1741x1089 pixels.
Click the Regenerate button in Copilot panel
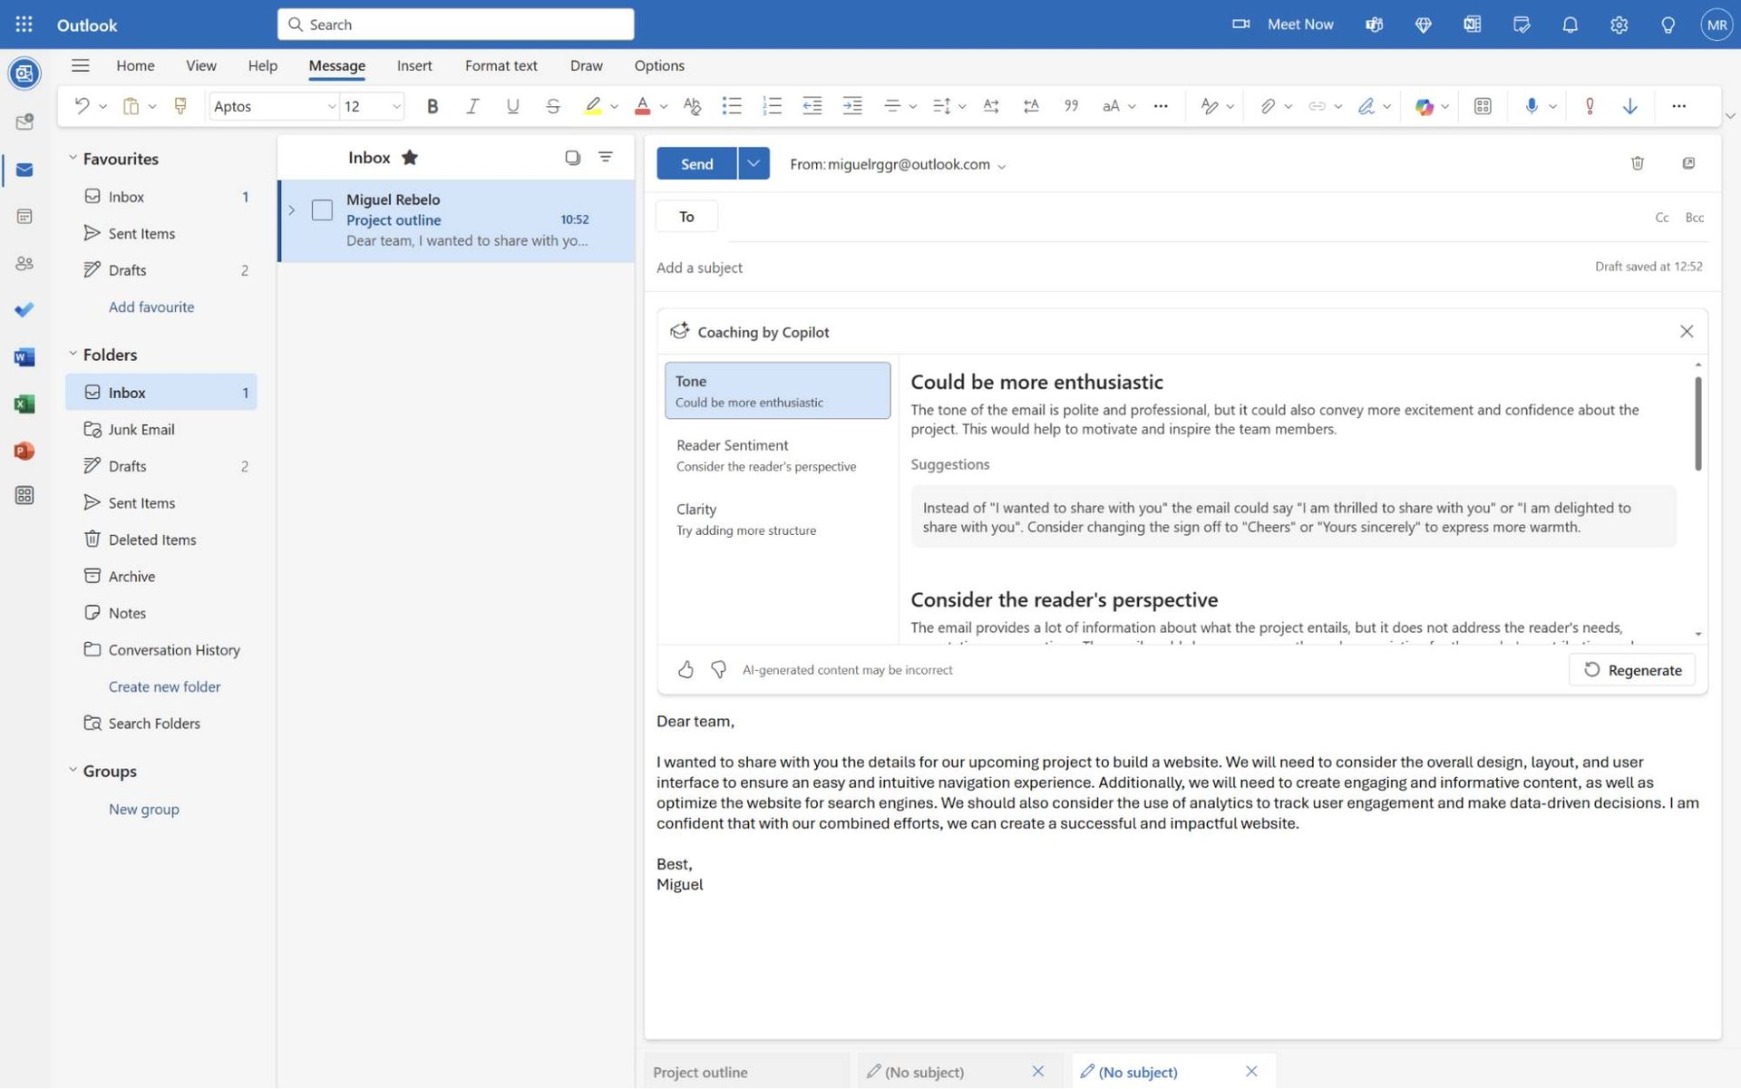(x=1631, y=669)
